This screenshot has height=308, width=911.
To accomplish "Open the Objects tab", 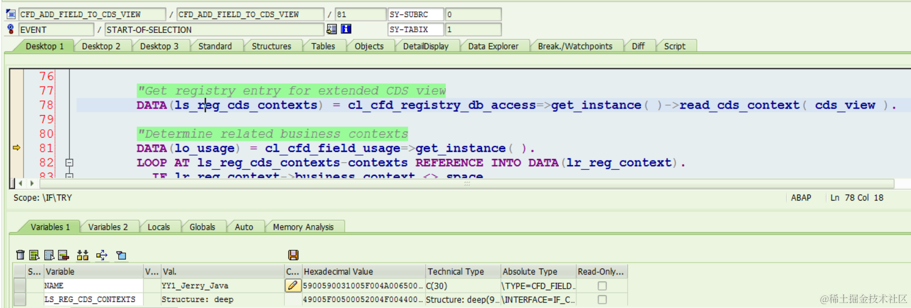I will (x=369, y=46).
